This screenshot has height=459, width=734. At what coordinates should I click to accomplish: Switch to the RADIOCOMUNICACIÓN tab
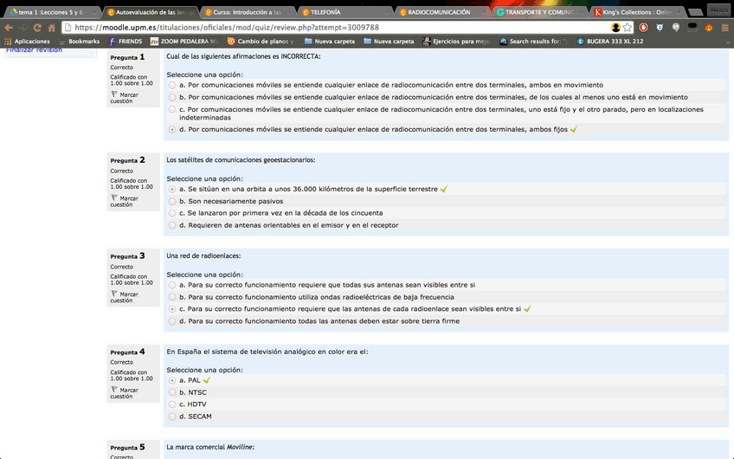438,12
